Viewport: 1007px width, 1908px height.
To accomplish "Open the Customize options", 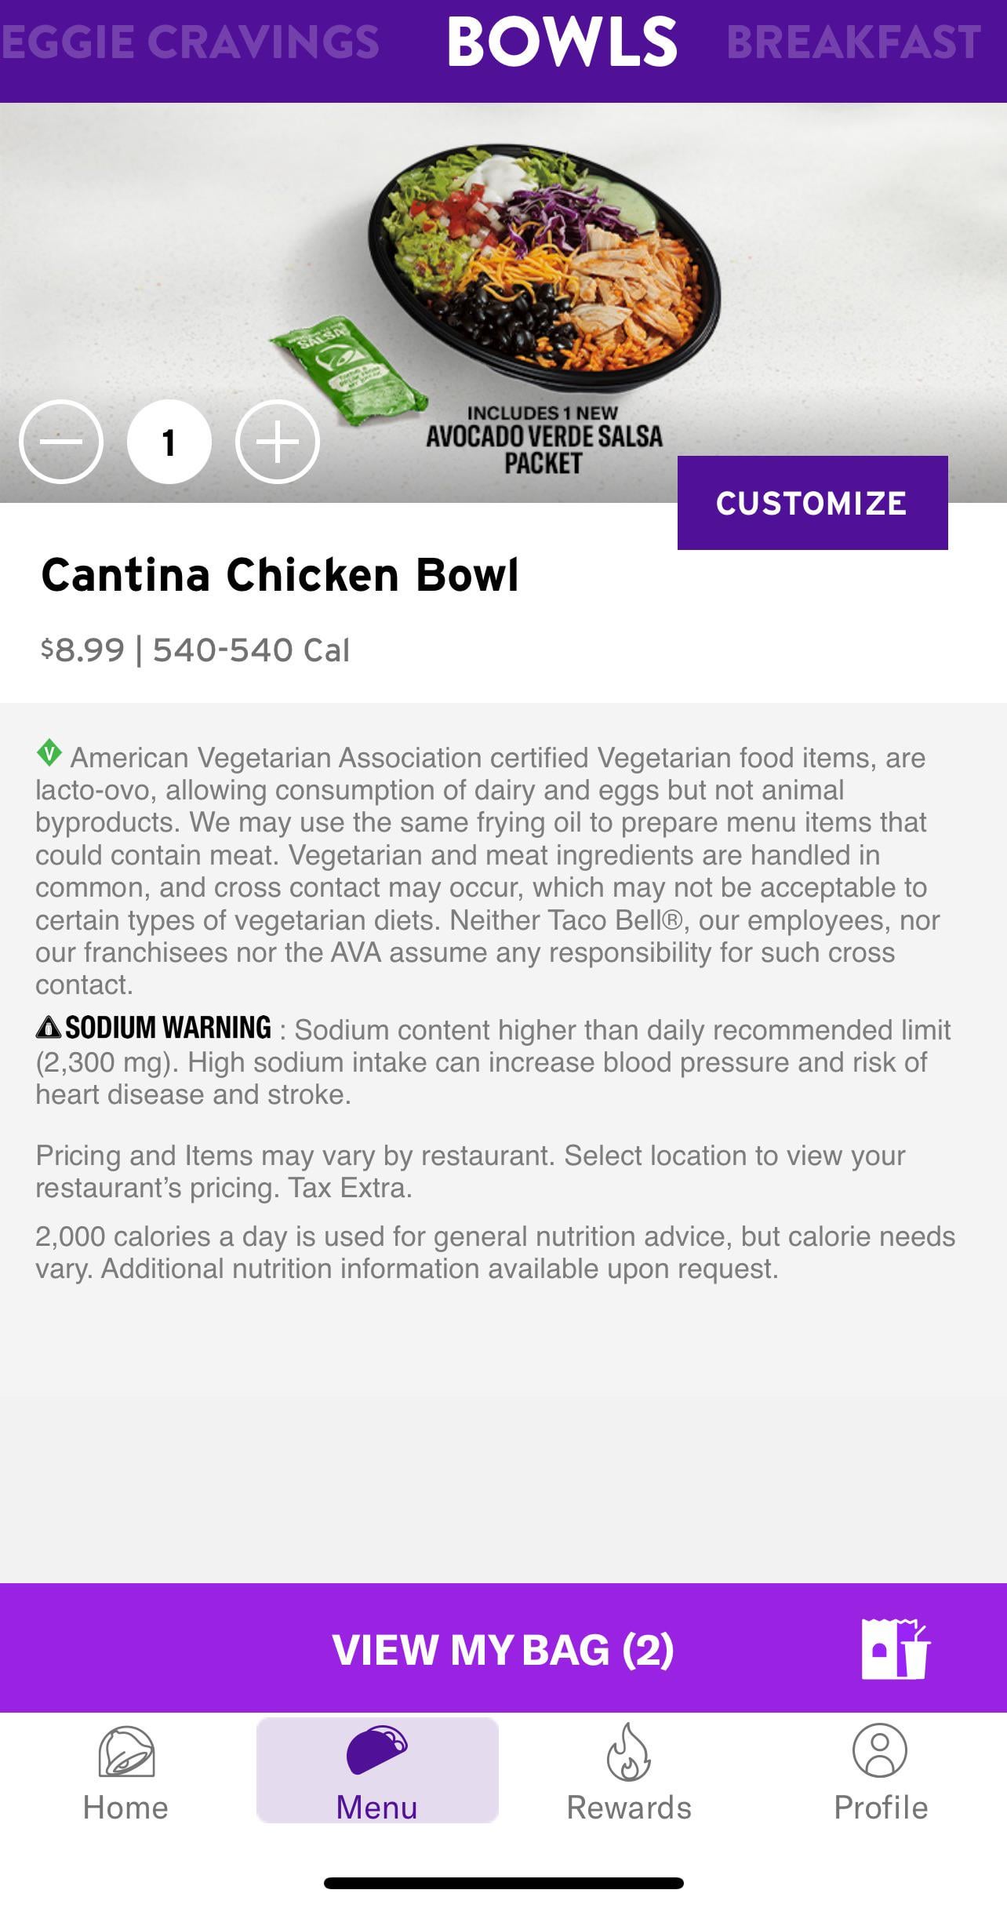I will coord(812,503).
